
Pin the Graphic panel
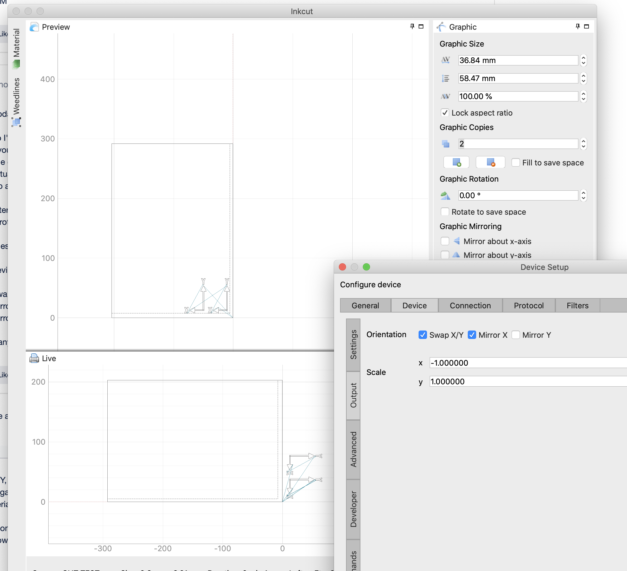[578, 26]
